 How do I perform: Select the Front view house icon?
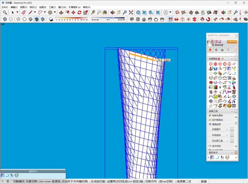(144, 19)
